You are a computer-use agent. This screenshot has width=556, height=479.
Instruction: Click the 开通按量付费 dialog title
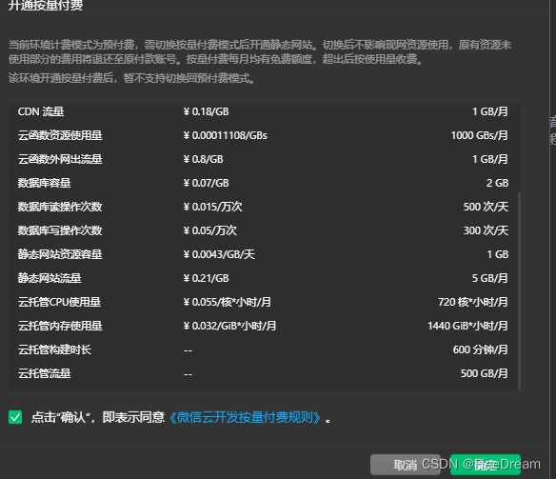click(46, 6)
